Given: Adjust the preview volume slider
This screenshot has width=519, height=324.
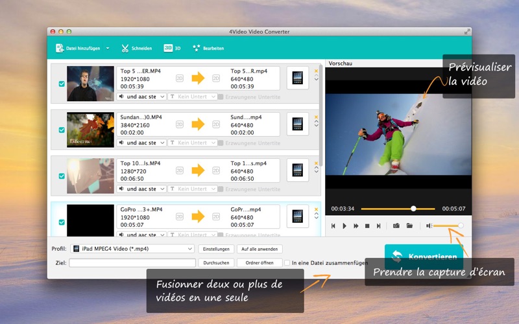Looking at the screenshot, I should tap(448, 226).
